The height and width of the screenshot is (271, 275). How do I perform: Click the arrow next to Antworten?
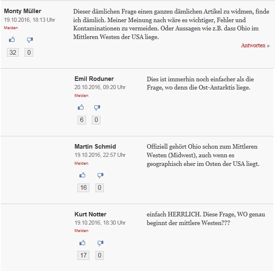[x=269, y=46]
